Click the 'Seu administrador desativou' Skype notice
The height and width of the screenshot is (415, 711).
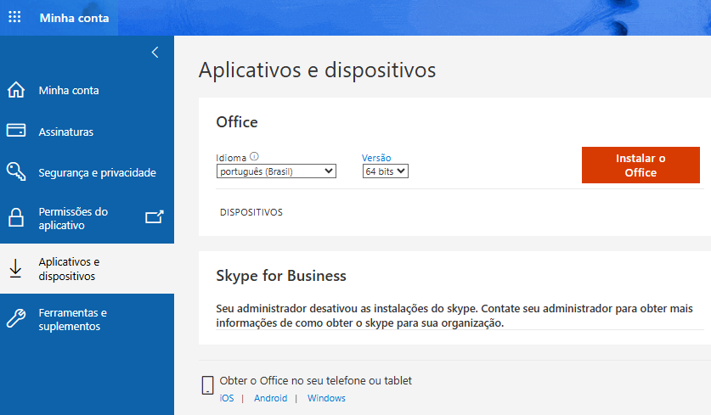[x=454, y=316]
